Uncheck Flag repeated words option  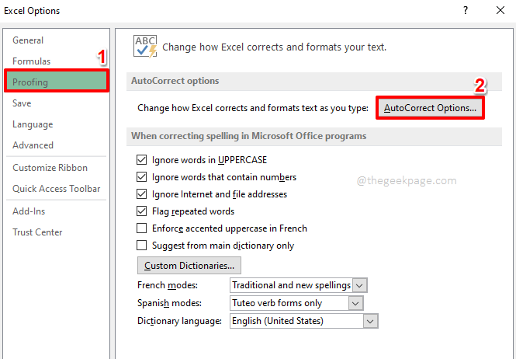[x=142, y=211]
